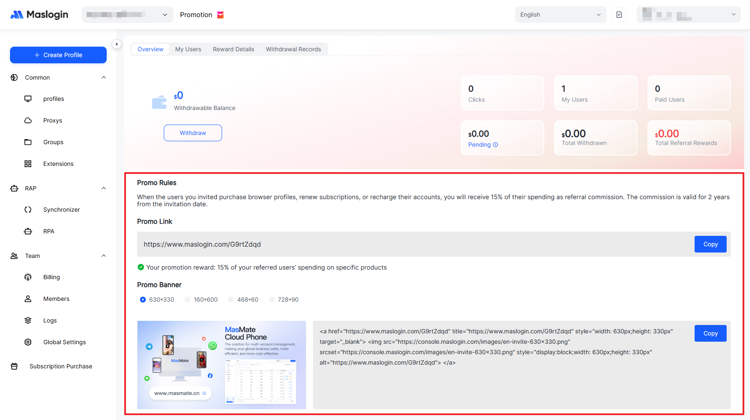
Task: Collapse the Common sidebar section
Action: point(104,77)
